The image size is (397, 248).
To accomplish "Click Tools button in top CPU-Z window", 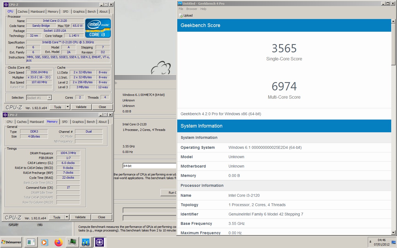I will click(x=58, y=107).
